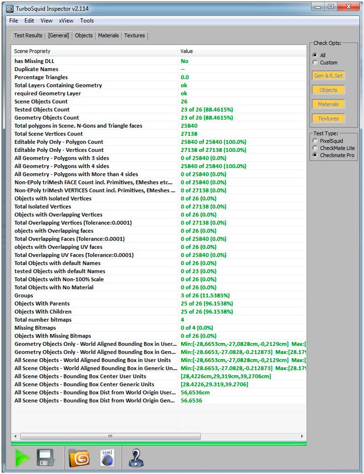364x474 pixels.
Task: Select 'Total Objects with default Names' row
Action: 159,263
